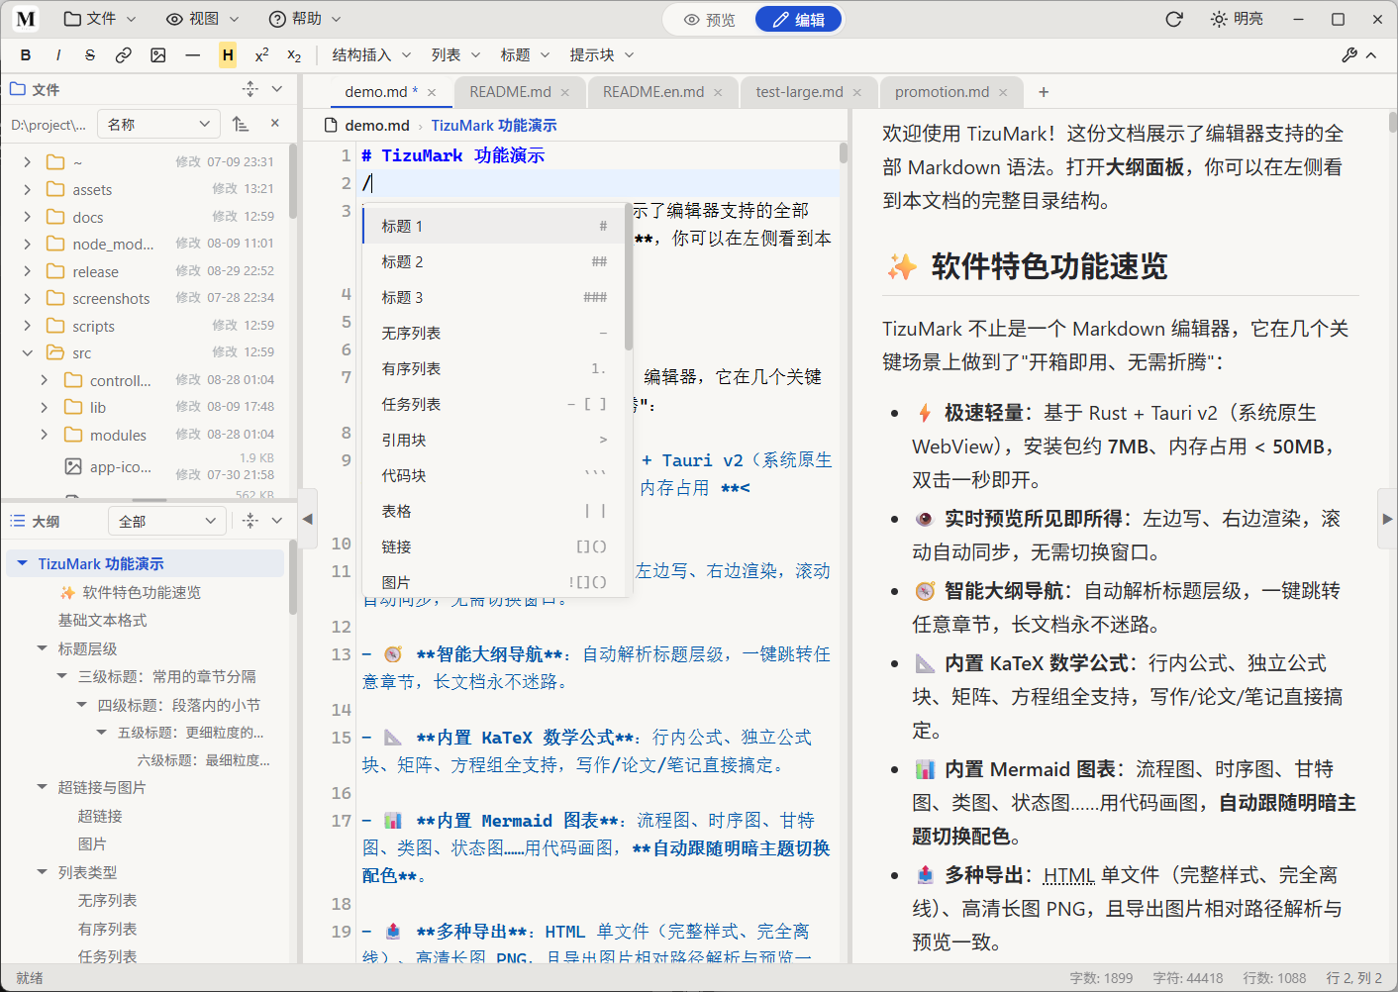Click outline panel locate icon
Viewport: 1398px width, 992px height.
(x=250, y=521)
